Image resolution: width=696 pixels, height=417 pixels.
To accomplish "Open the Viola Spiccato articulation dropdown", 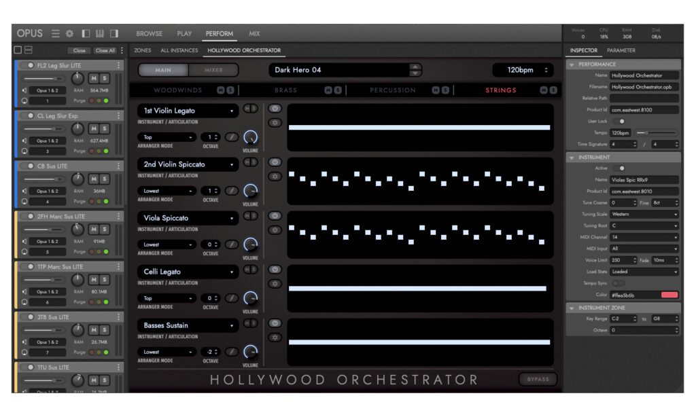I will [188, 218].
